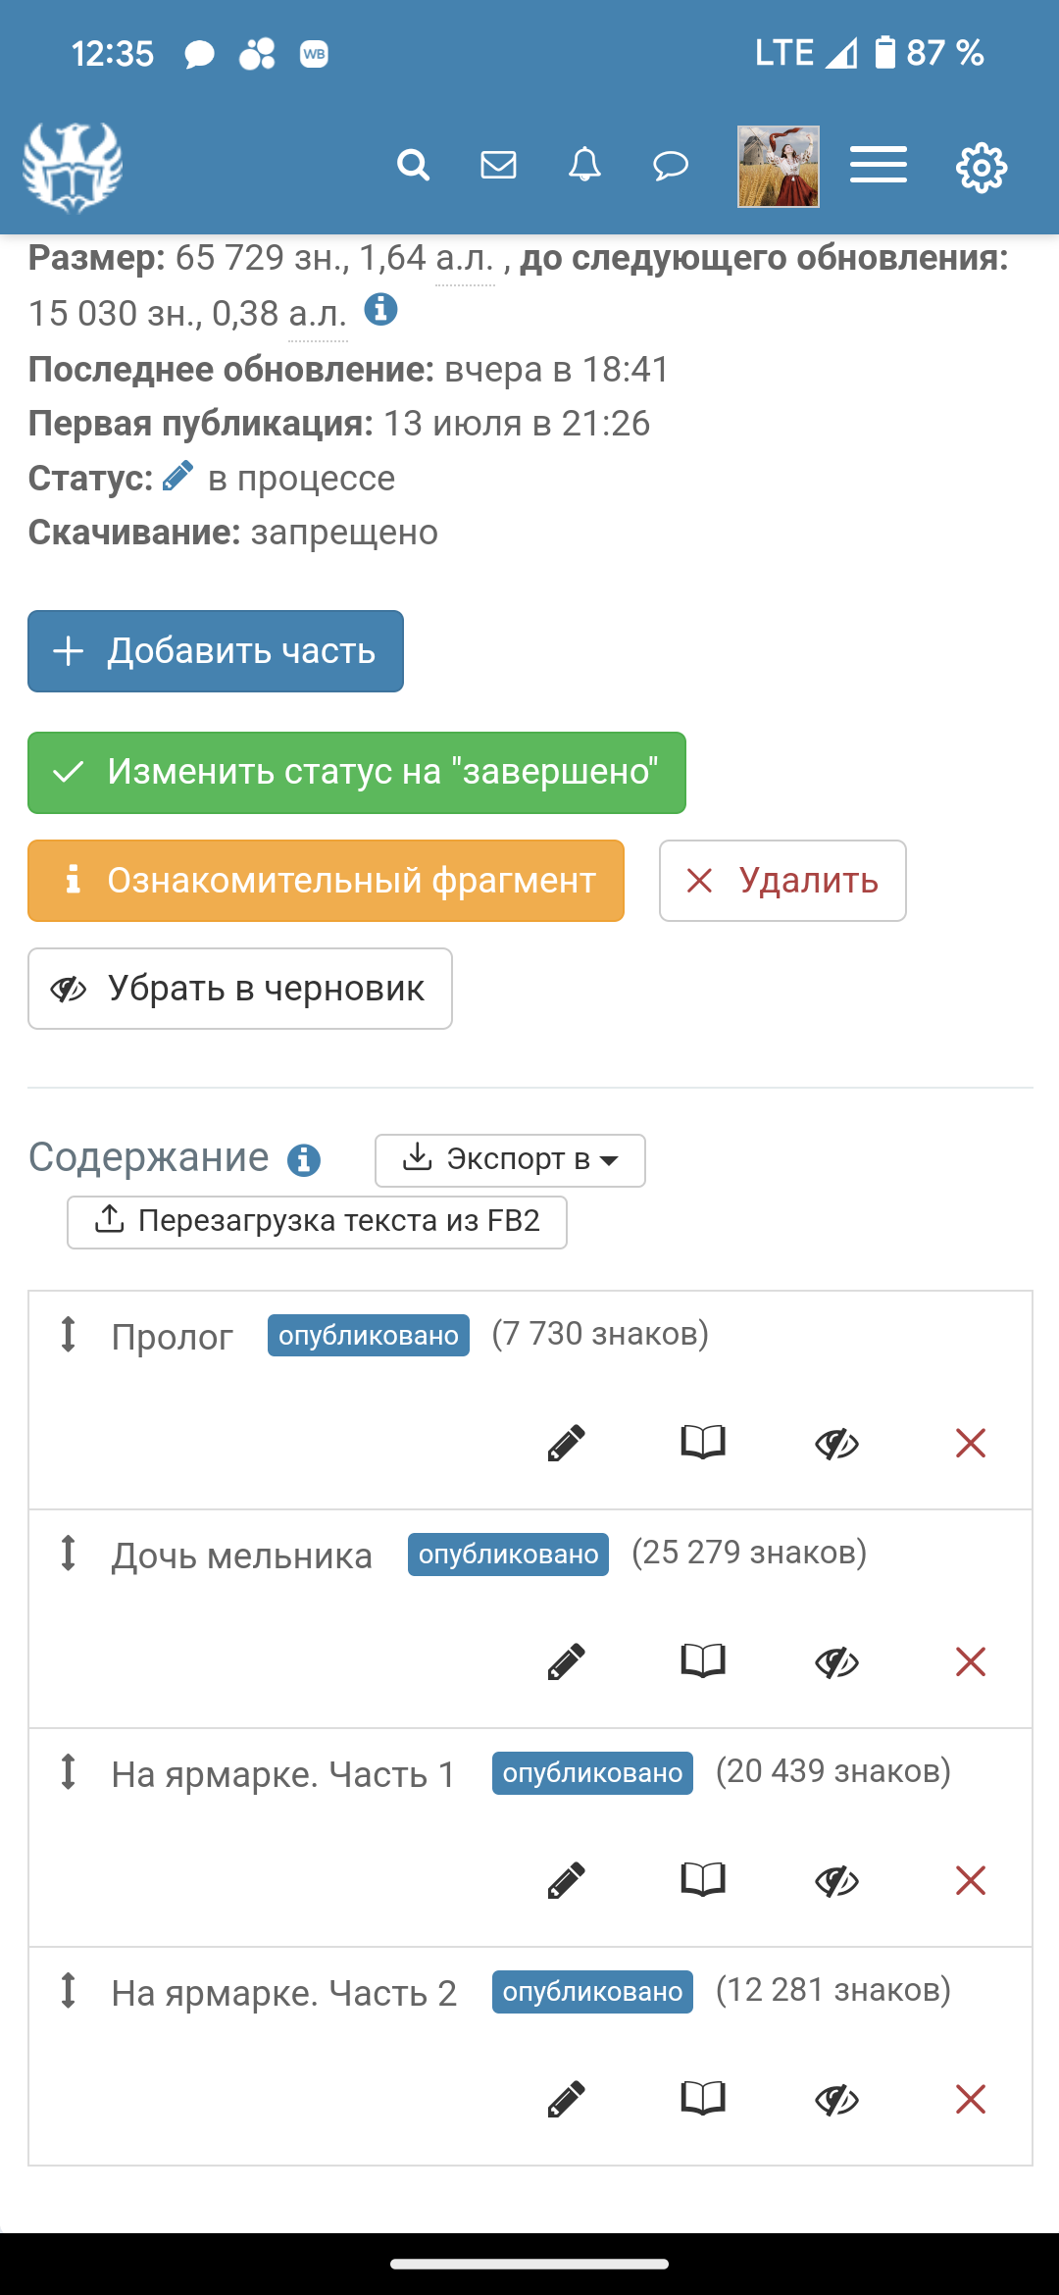Click the pencil icon next to Статус

point(177,478)
